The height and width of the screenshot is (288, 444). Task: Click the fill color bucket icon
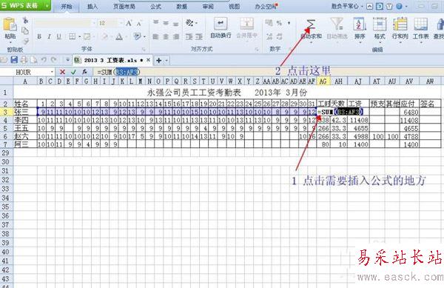pyautogui.click(x=104, y=36)
